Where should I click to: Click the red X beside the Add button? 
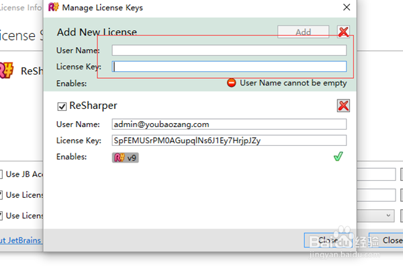343,32
